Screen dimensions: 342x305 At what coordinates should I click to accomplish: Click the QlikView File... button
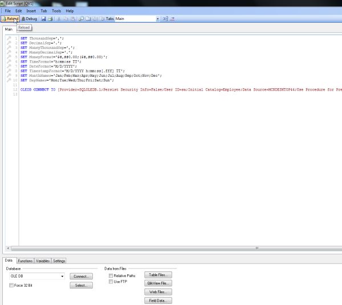[158, 283]
